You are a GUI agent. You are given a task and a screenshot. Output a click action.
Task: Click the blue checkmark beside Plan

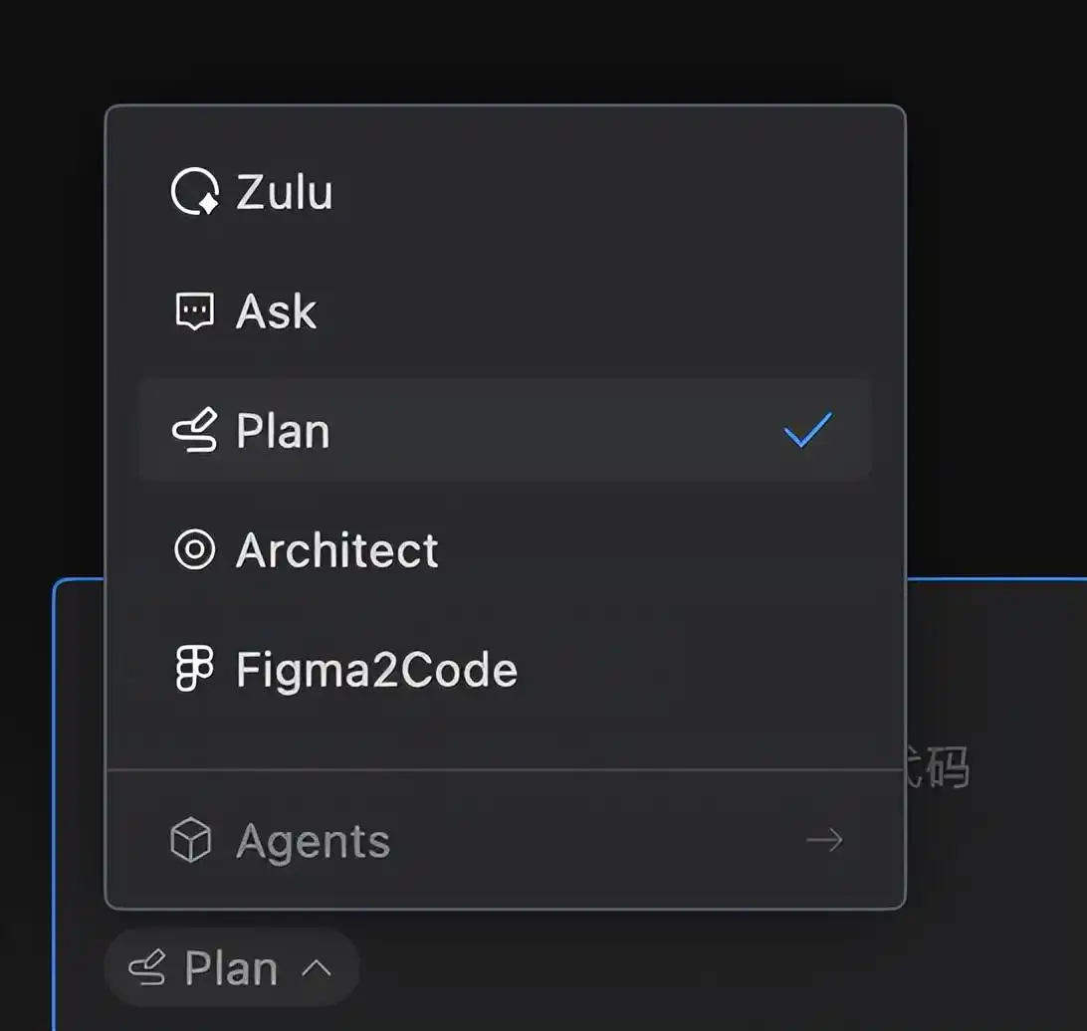pos(807,431)
